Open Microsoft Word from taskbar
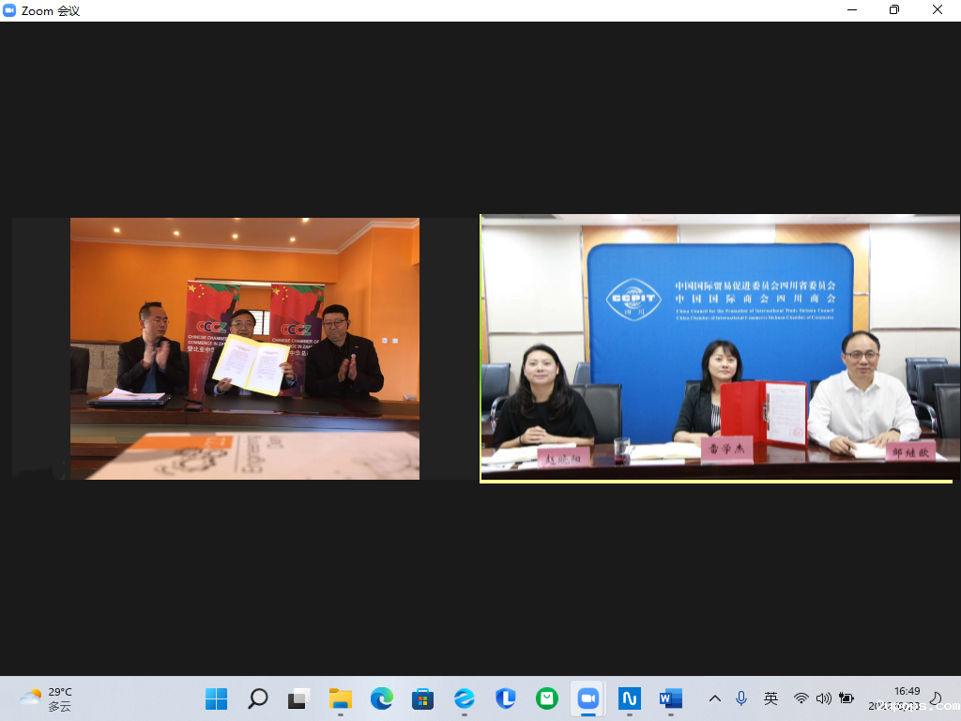This screenshot has height=721, width=961. [670, 698]
